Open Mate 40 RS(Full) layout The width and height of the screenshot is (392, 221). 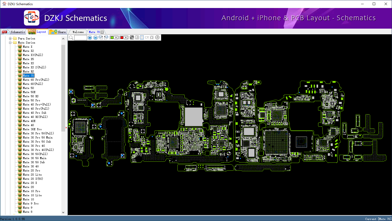[x=35, y=117]
